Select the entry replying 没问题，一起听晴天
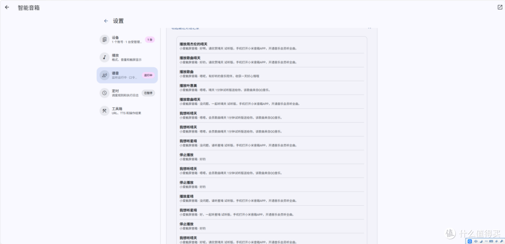 272,101
